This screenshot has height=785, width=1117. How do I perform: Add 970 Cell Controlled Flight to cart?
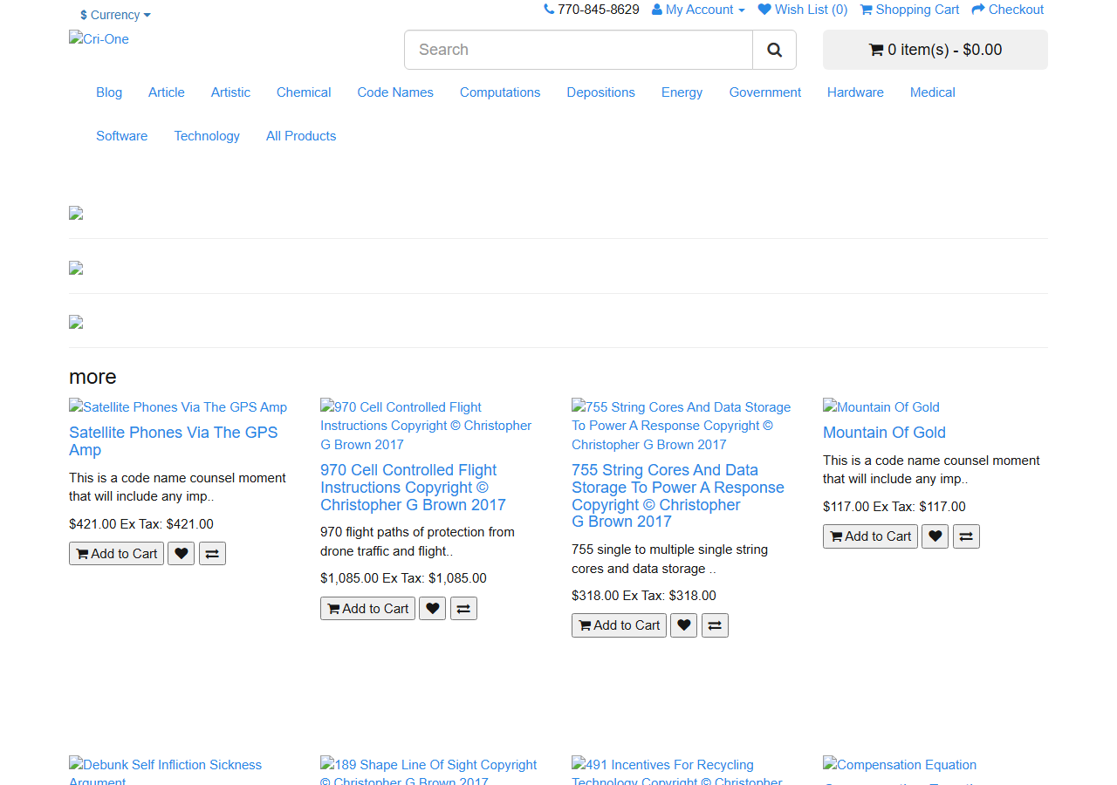367,609
